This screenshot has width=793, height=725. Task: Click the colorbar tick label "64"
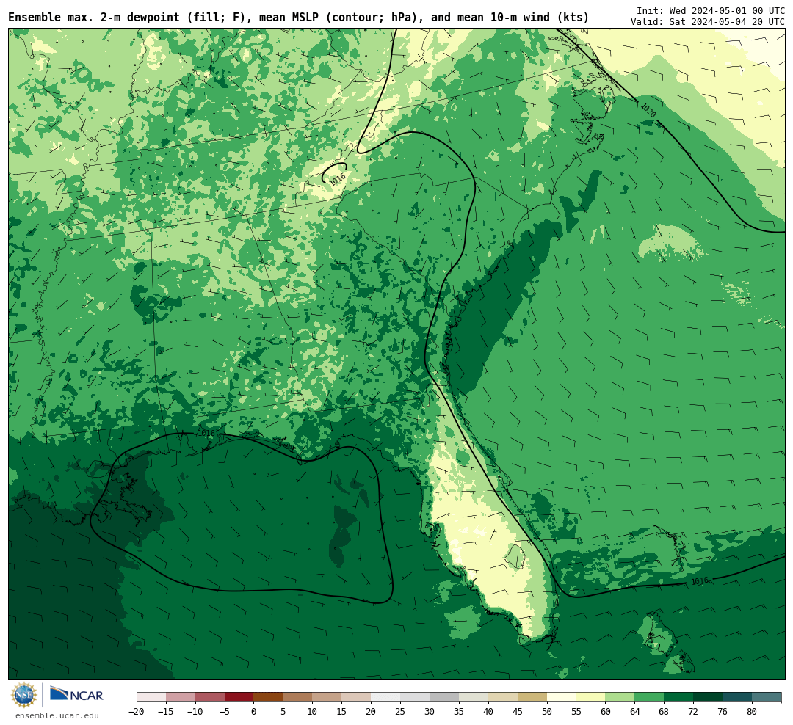click(635, 711)
